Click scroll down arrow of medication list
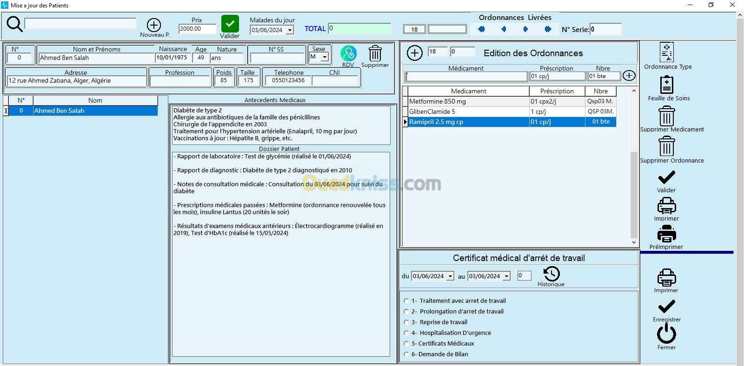This screenshot has width=744, height=366. pos(634,242)
